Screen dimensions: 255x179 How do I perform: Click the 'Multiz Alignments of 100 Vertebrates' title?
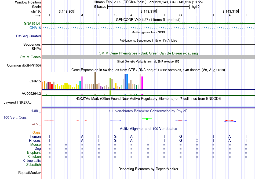tap(148, 129)
